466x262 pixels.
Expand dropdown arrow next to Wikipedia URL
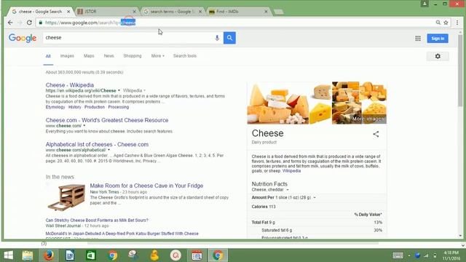click(119, 90)
